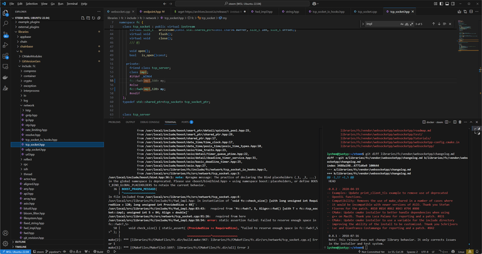
Task: Open tcp_socket_io_hooks.hpp in Explorer
Action: (57, 140)
